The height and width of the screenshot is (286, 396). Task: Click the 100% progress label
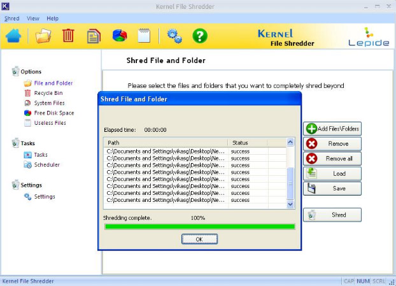point(198,218)
